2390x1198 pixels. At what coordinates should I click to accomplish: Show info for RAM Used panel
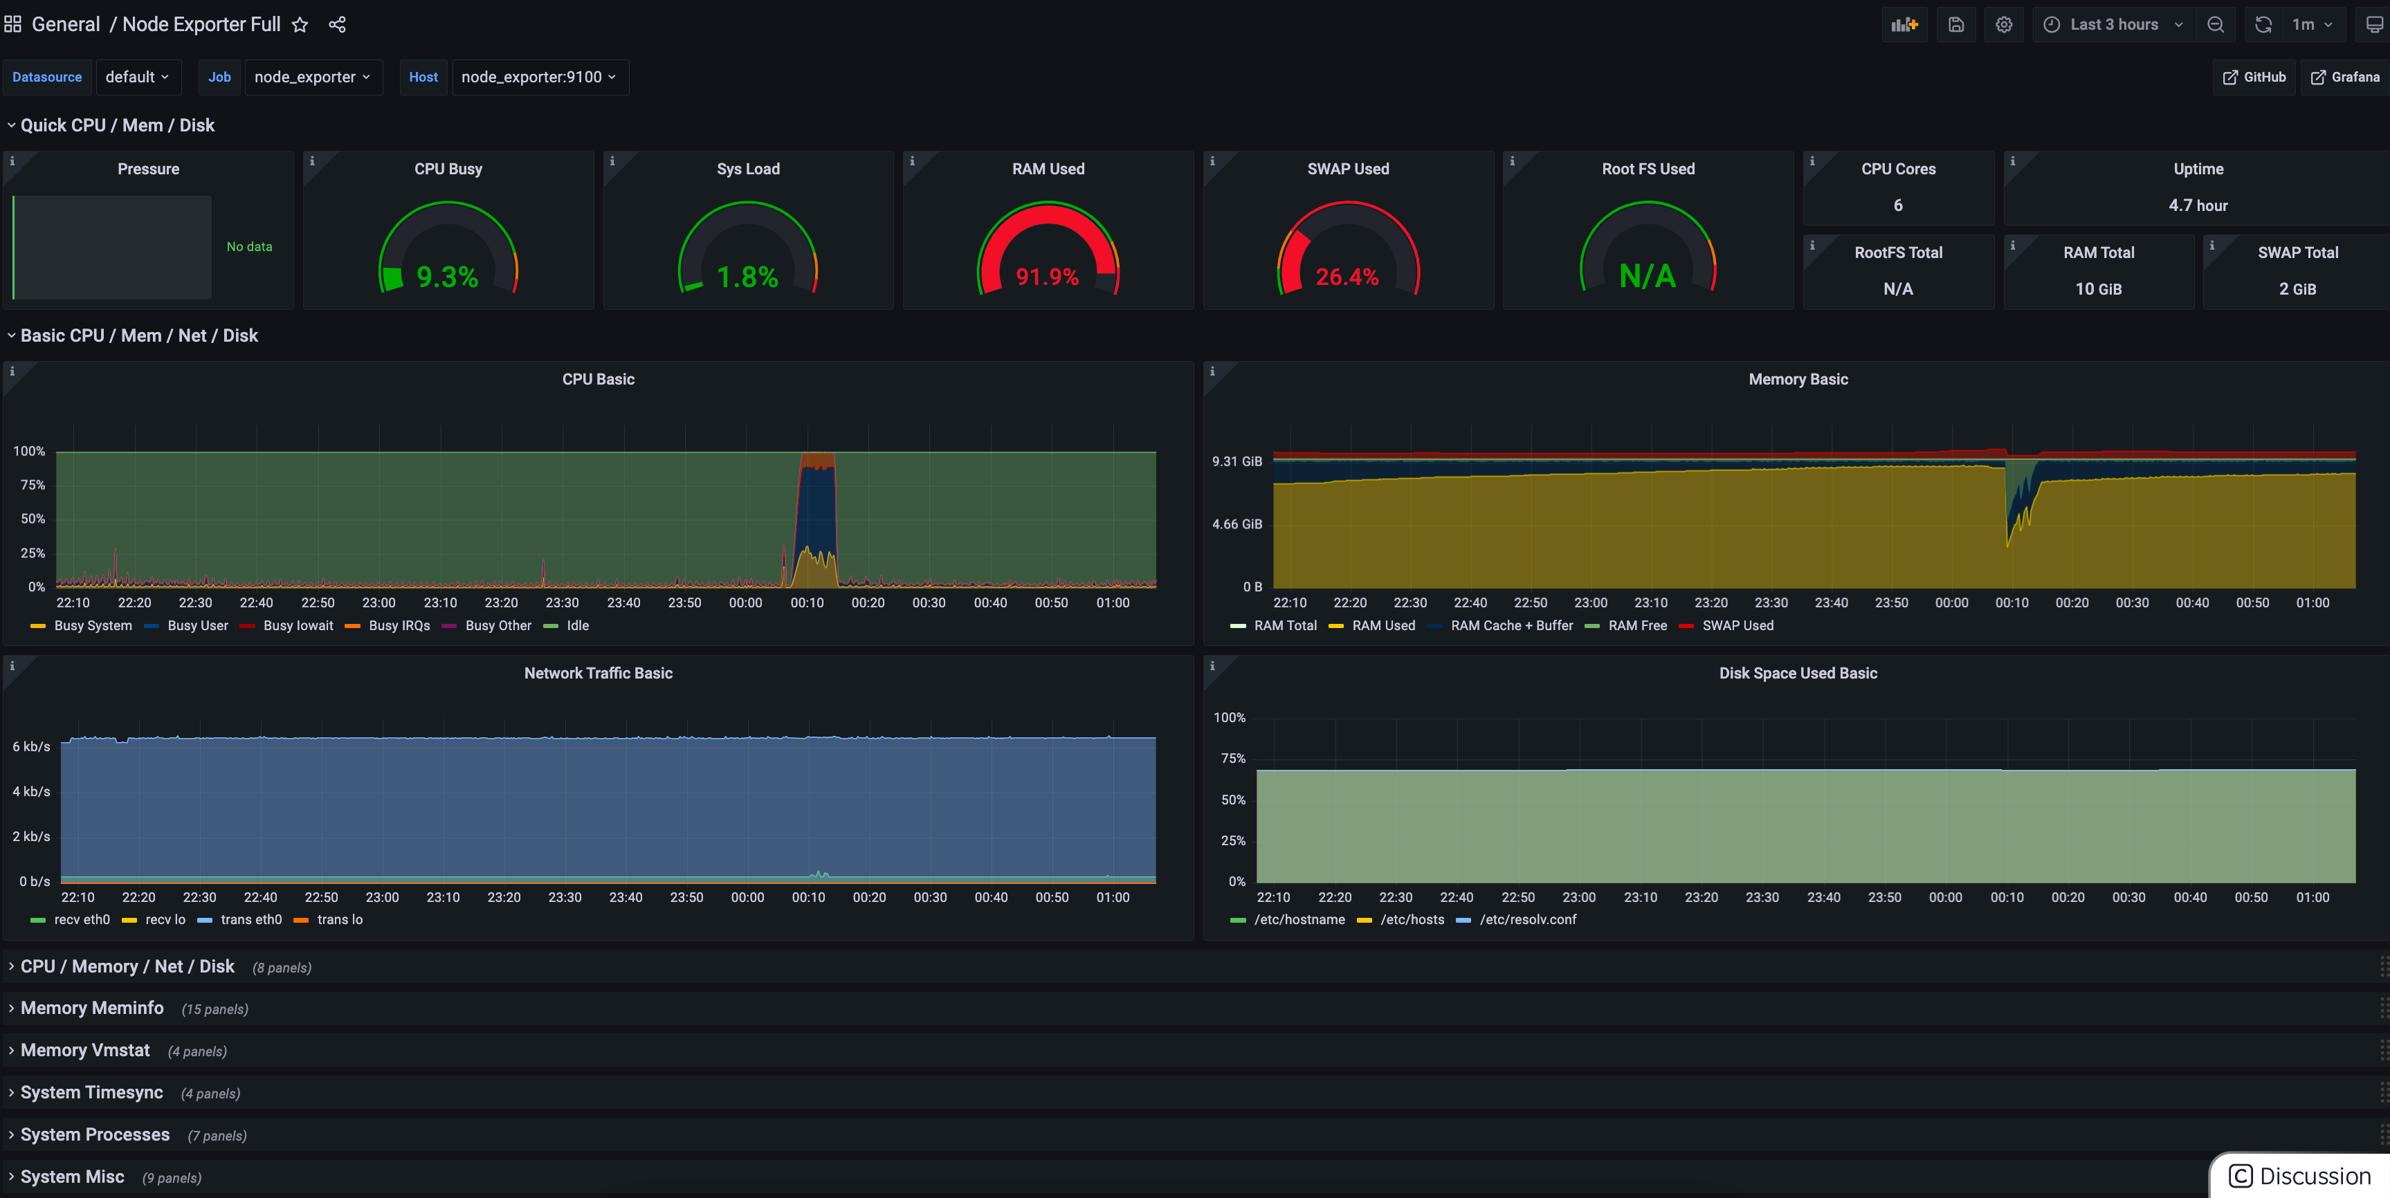point(912,160)
